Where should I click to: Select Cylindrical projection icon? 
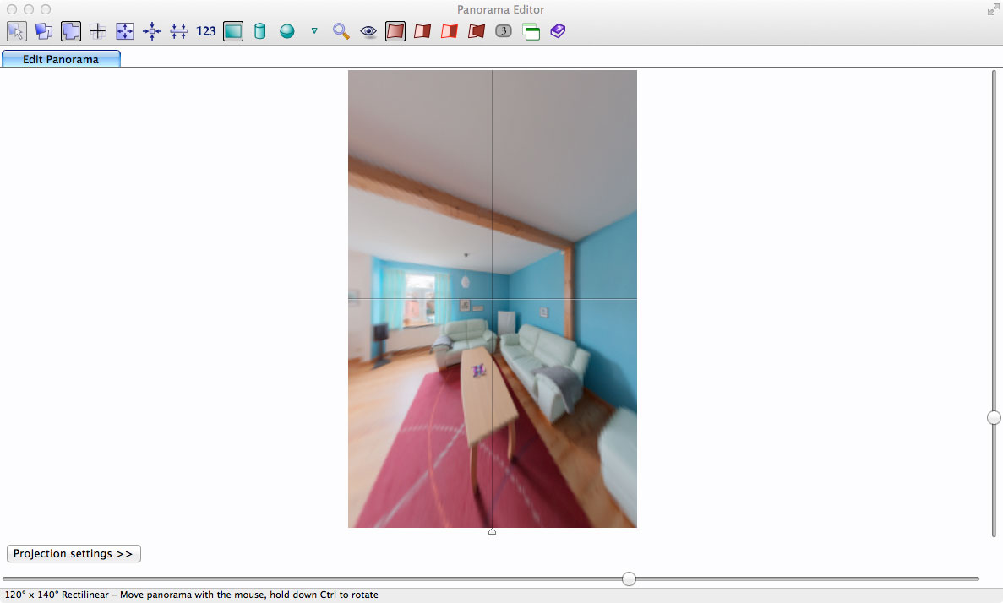click(x=260, y=31)
